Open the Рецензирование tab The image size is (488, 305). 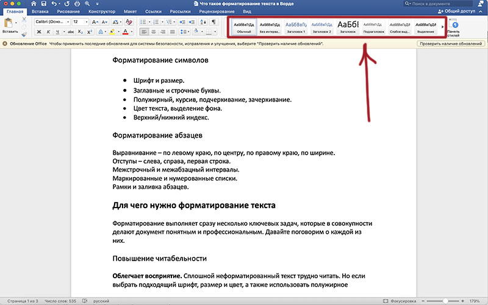pyautogui.click(x=217, y=12)
